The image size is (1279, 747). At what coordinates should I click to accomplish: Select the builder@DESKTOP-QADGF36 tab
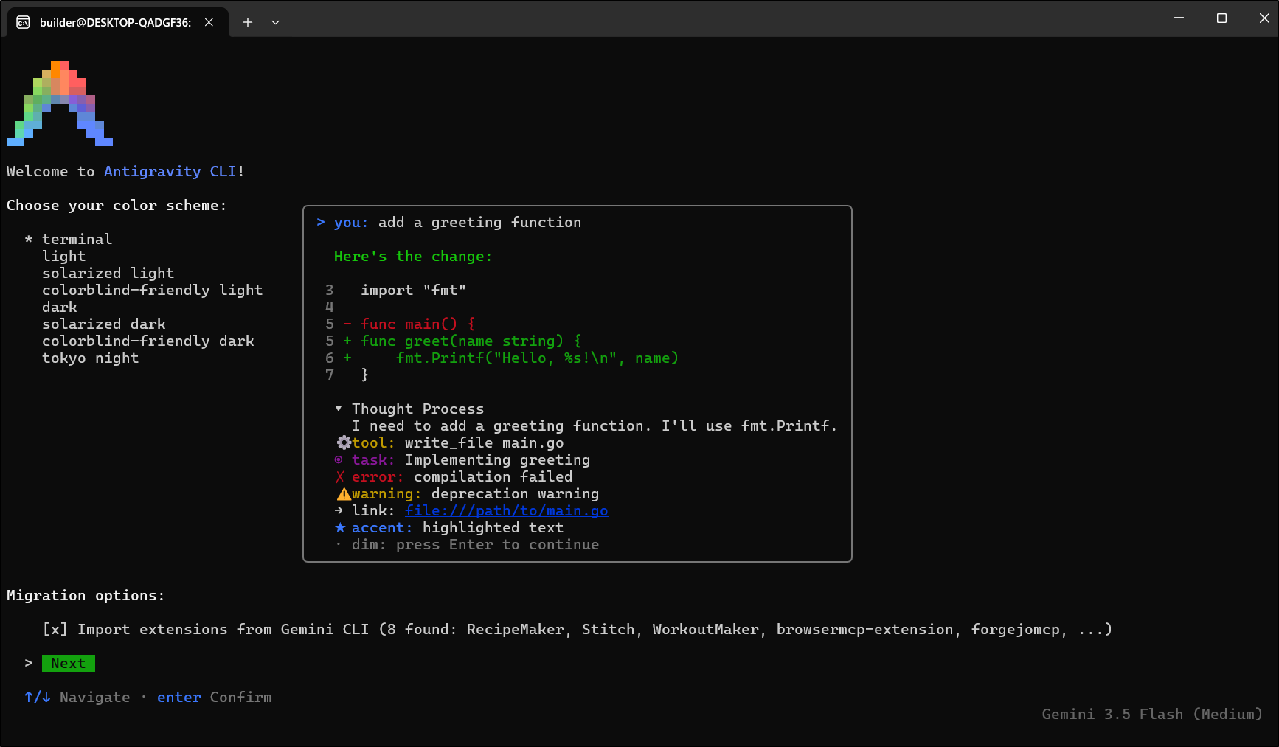(118, 22)
